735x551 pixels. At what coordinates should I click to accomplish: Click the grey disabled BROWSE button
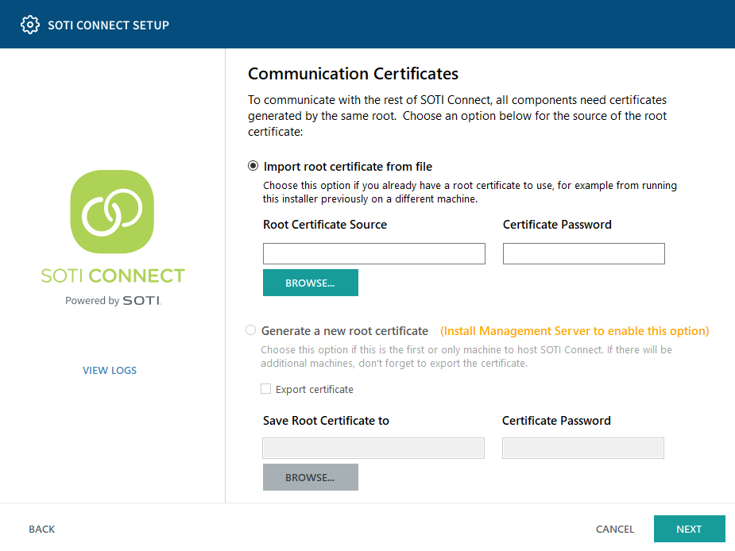tap(311, 477)
